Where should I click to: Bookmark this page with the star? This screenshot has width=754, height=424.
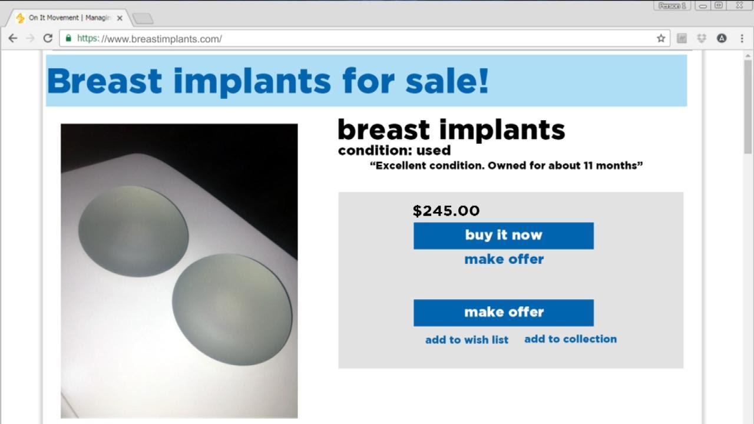[x=661, y=38]
